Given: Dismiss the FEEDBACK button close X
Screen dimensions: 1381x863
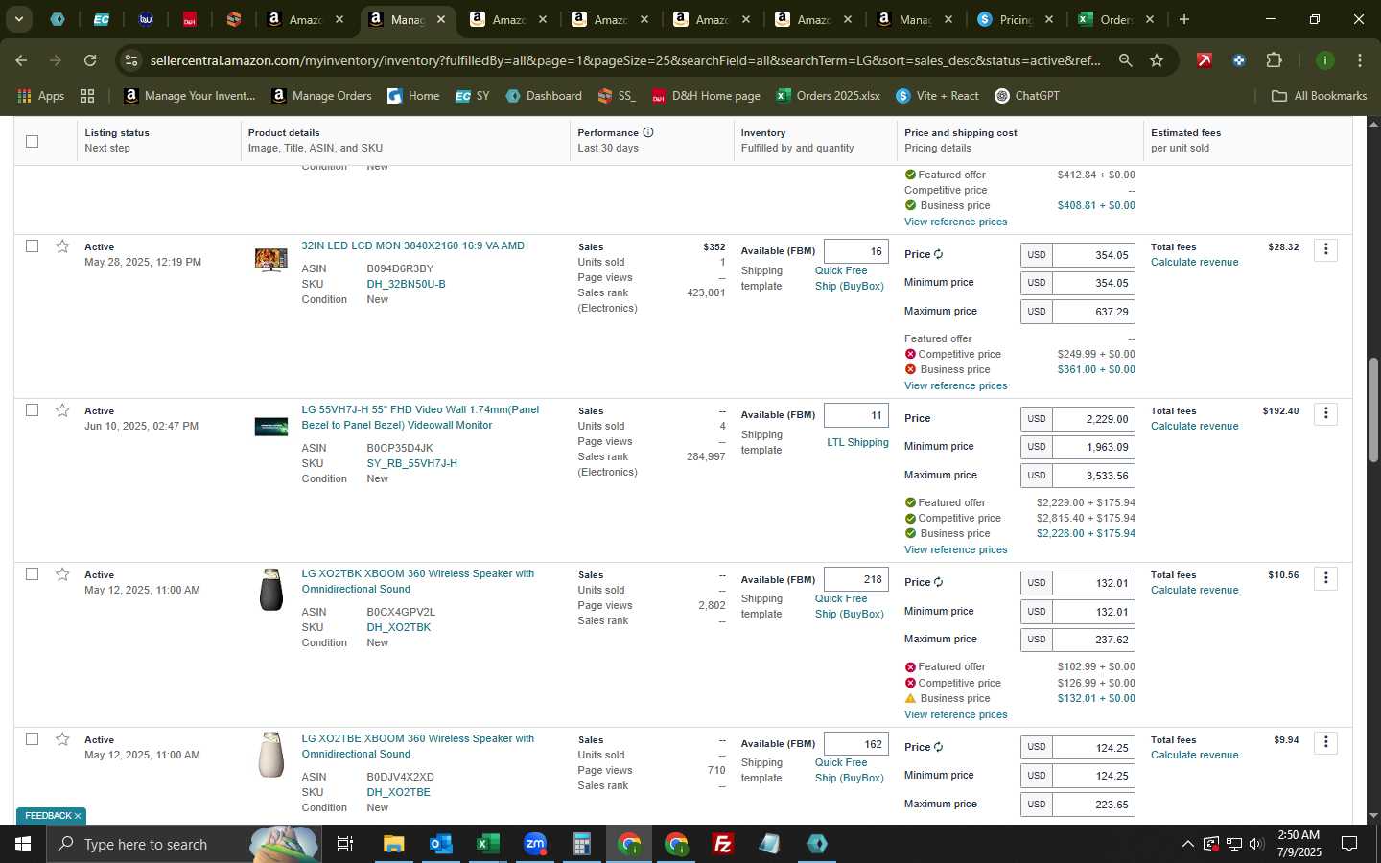Looking at the screenshot, I should [x=78, y=816].
